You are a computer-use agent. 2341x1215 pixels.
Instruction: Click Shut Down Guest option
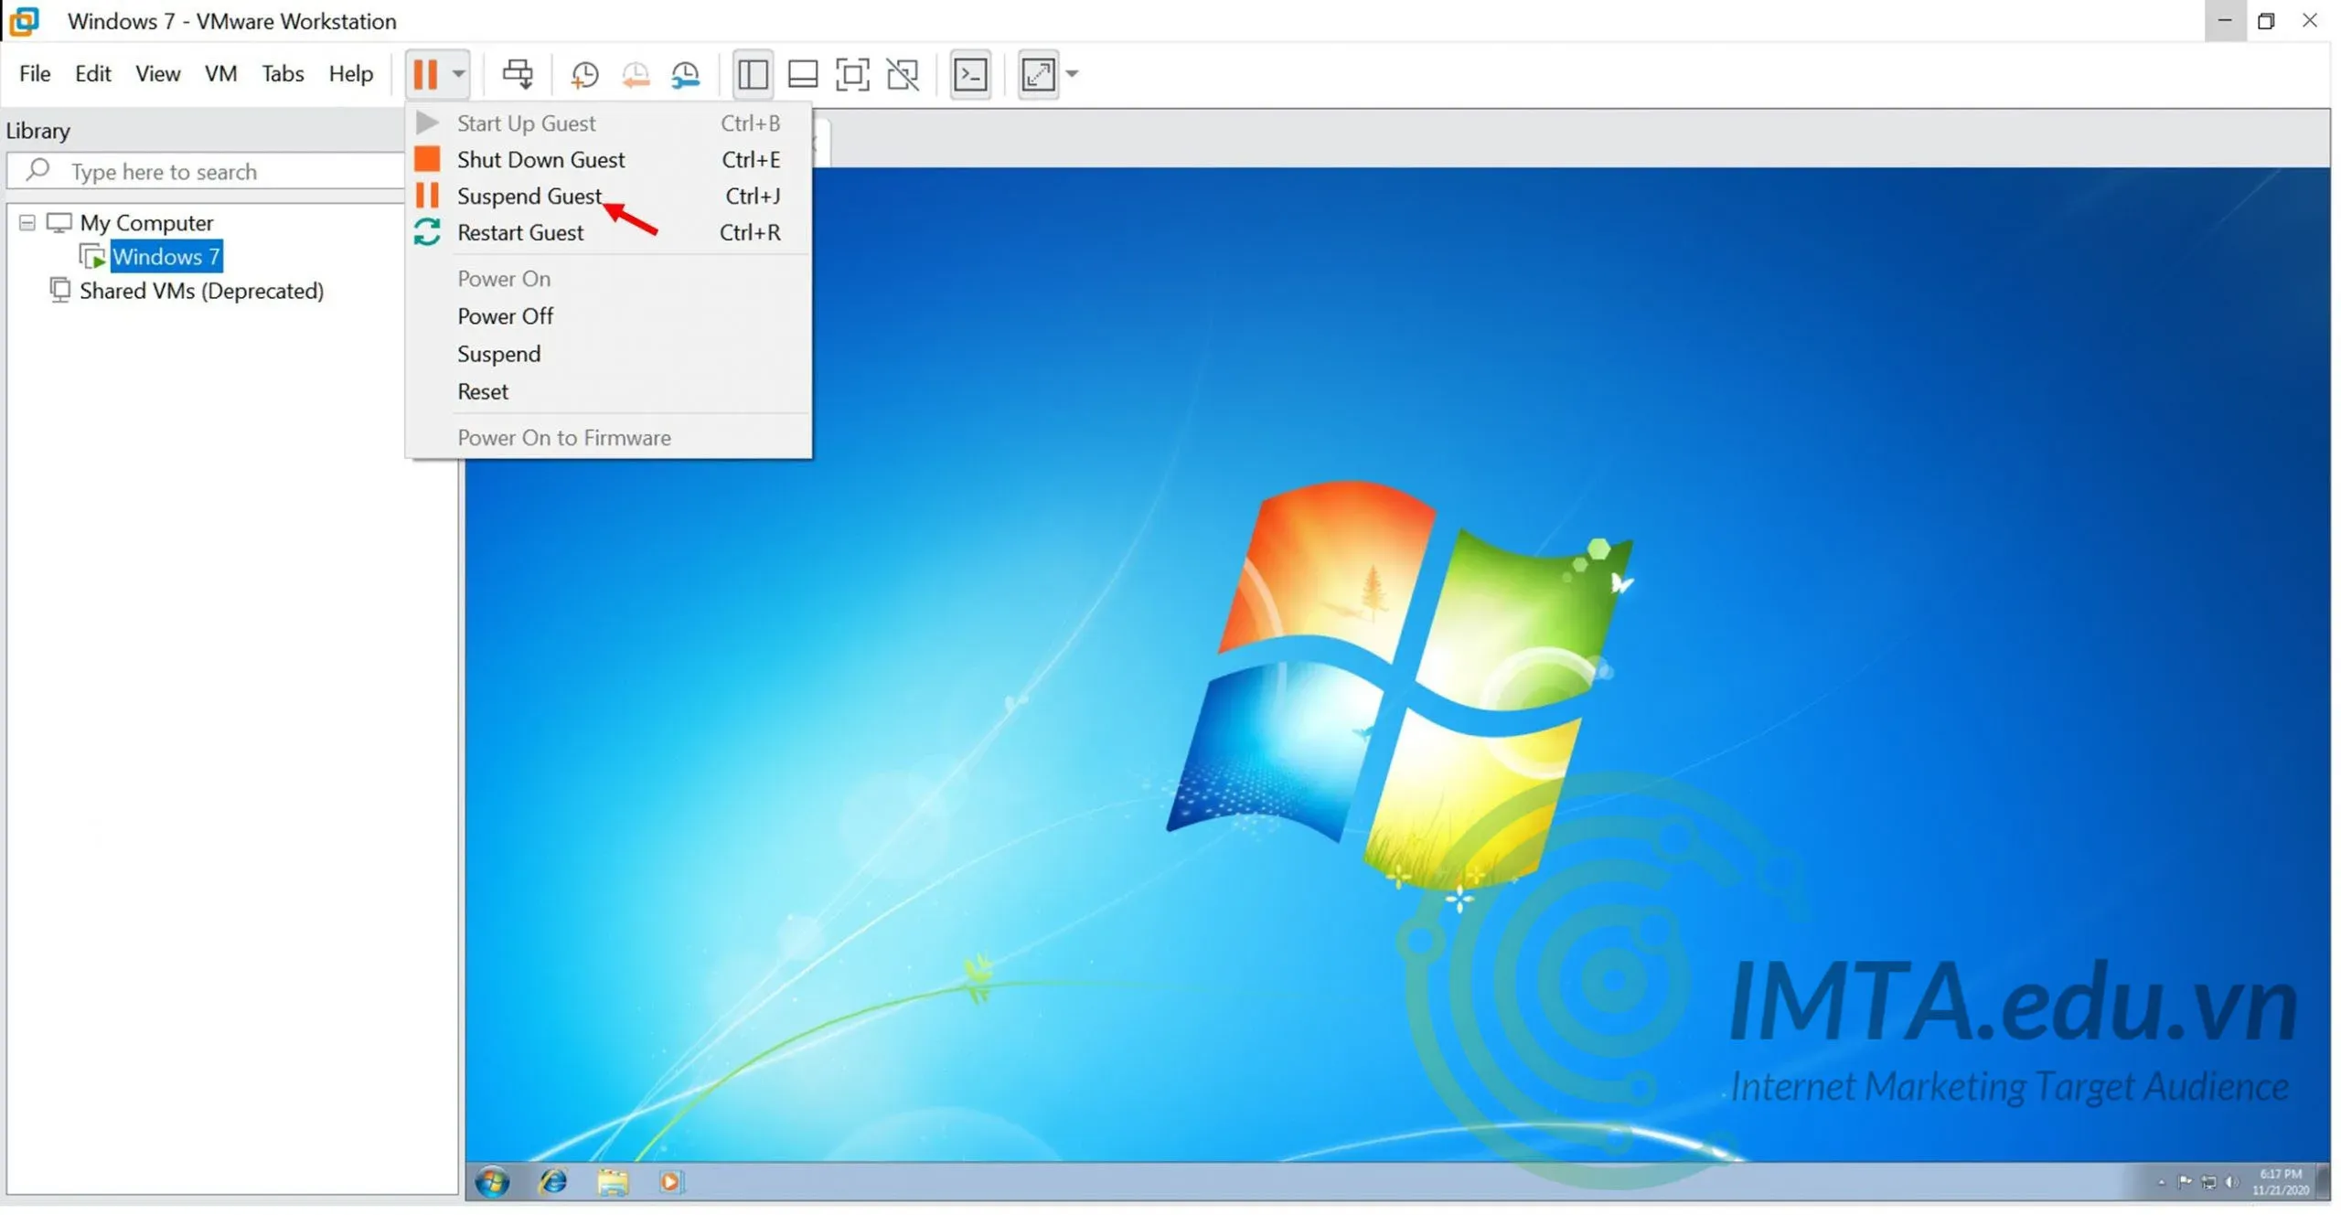[540, 160]
